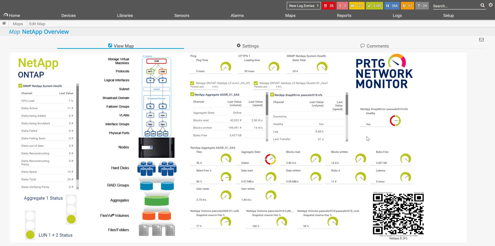Switch to the Comments tab

(x=375, y=46)
